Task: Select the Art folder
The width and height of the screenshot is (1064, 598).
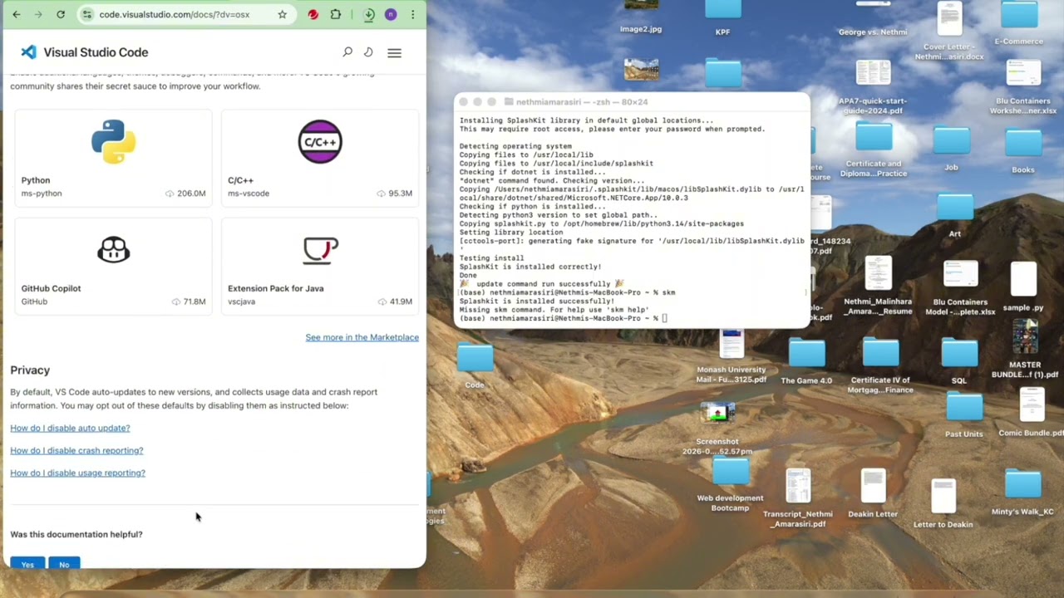Action: (x=954, y=216)
